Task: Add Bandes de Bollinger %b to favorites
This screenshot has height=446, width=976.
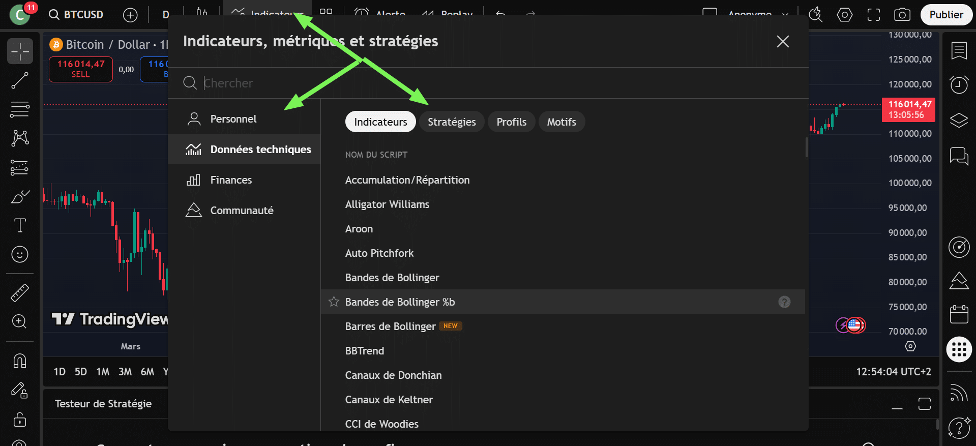Action: pos(334,302)
